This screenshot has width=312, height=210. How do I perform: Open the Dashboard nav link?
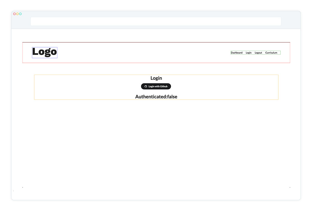coord(237,53)
